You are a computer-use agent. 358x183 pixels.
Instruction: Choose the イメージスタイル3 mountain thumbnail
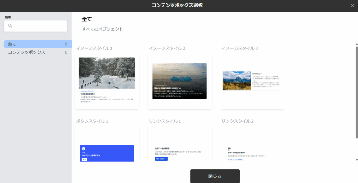237,81
